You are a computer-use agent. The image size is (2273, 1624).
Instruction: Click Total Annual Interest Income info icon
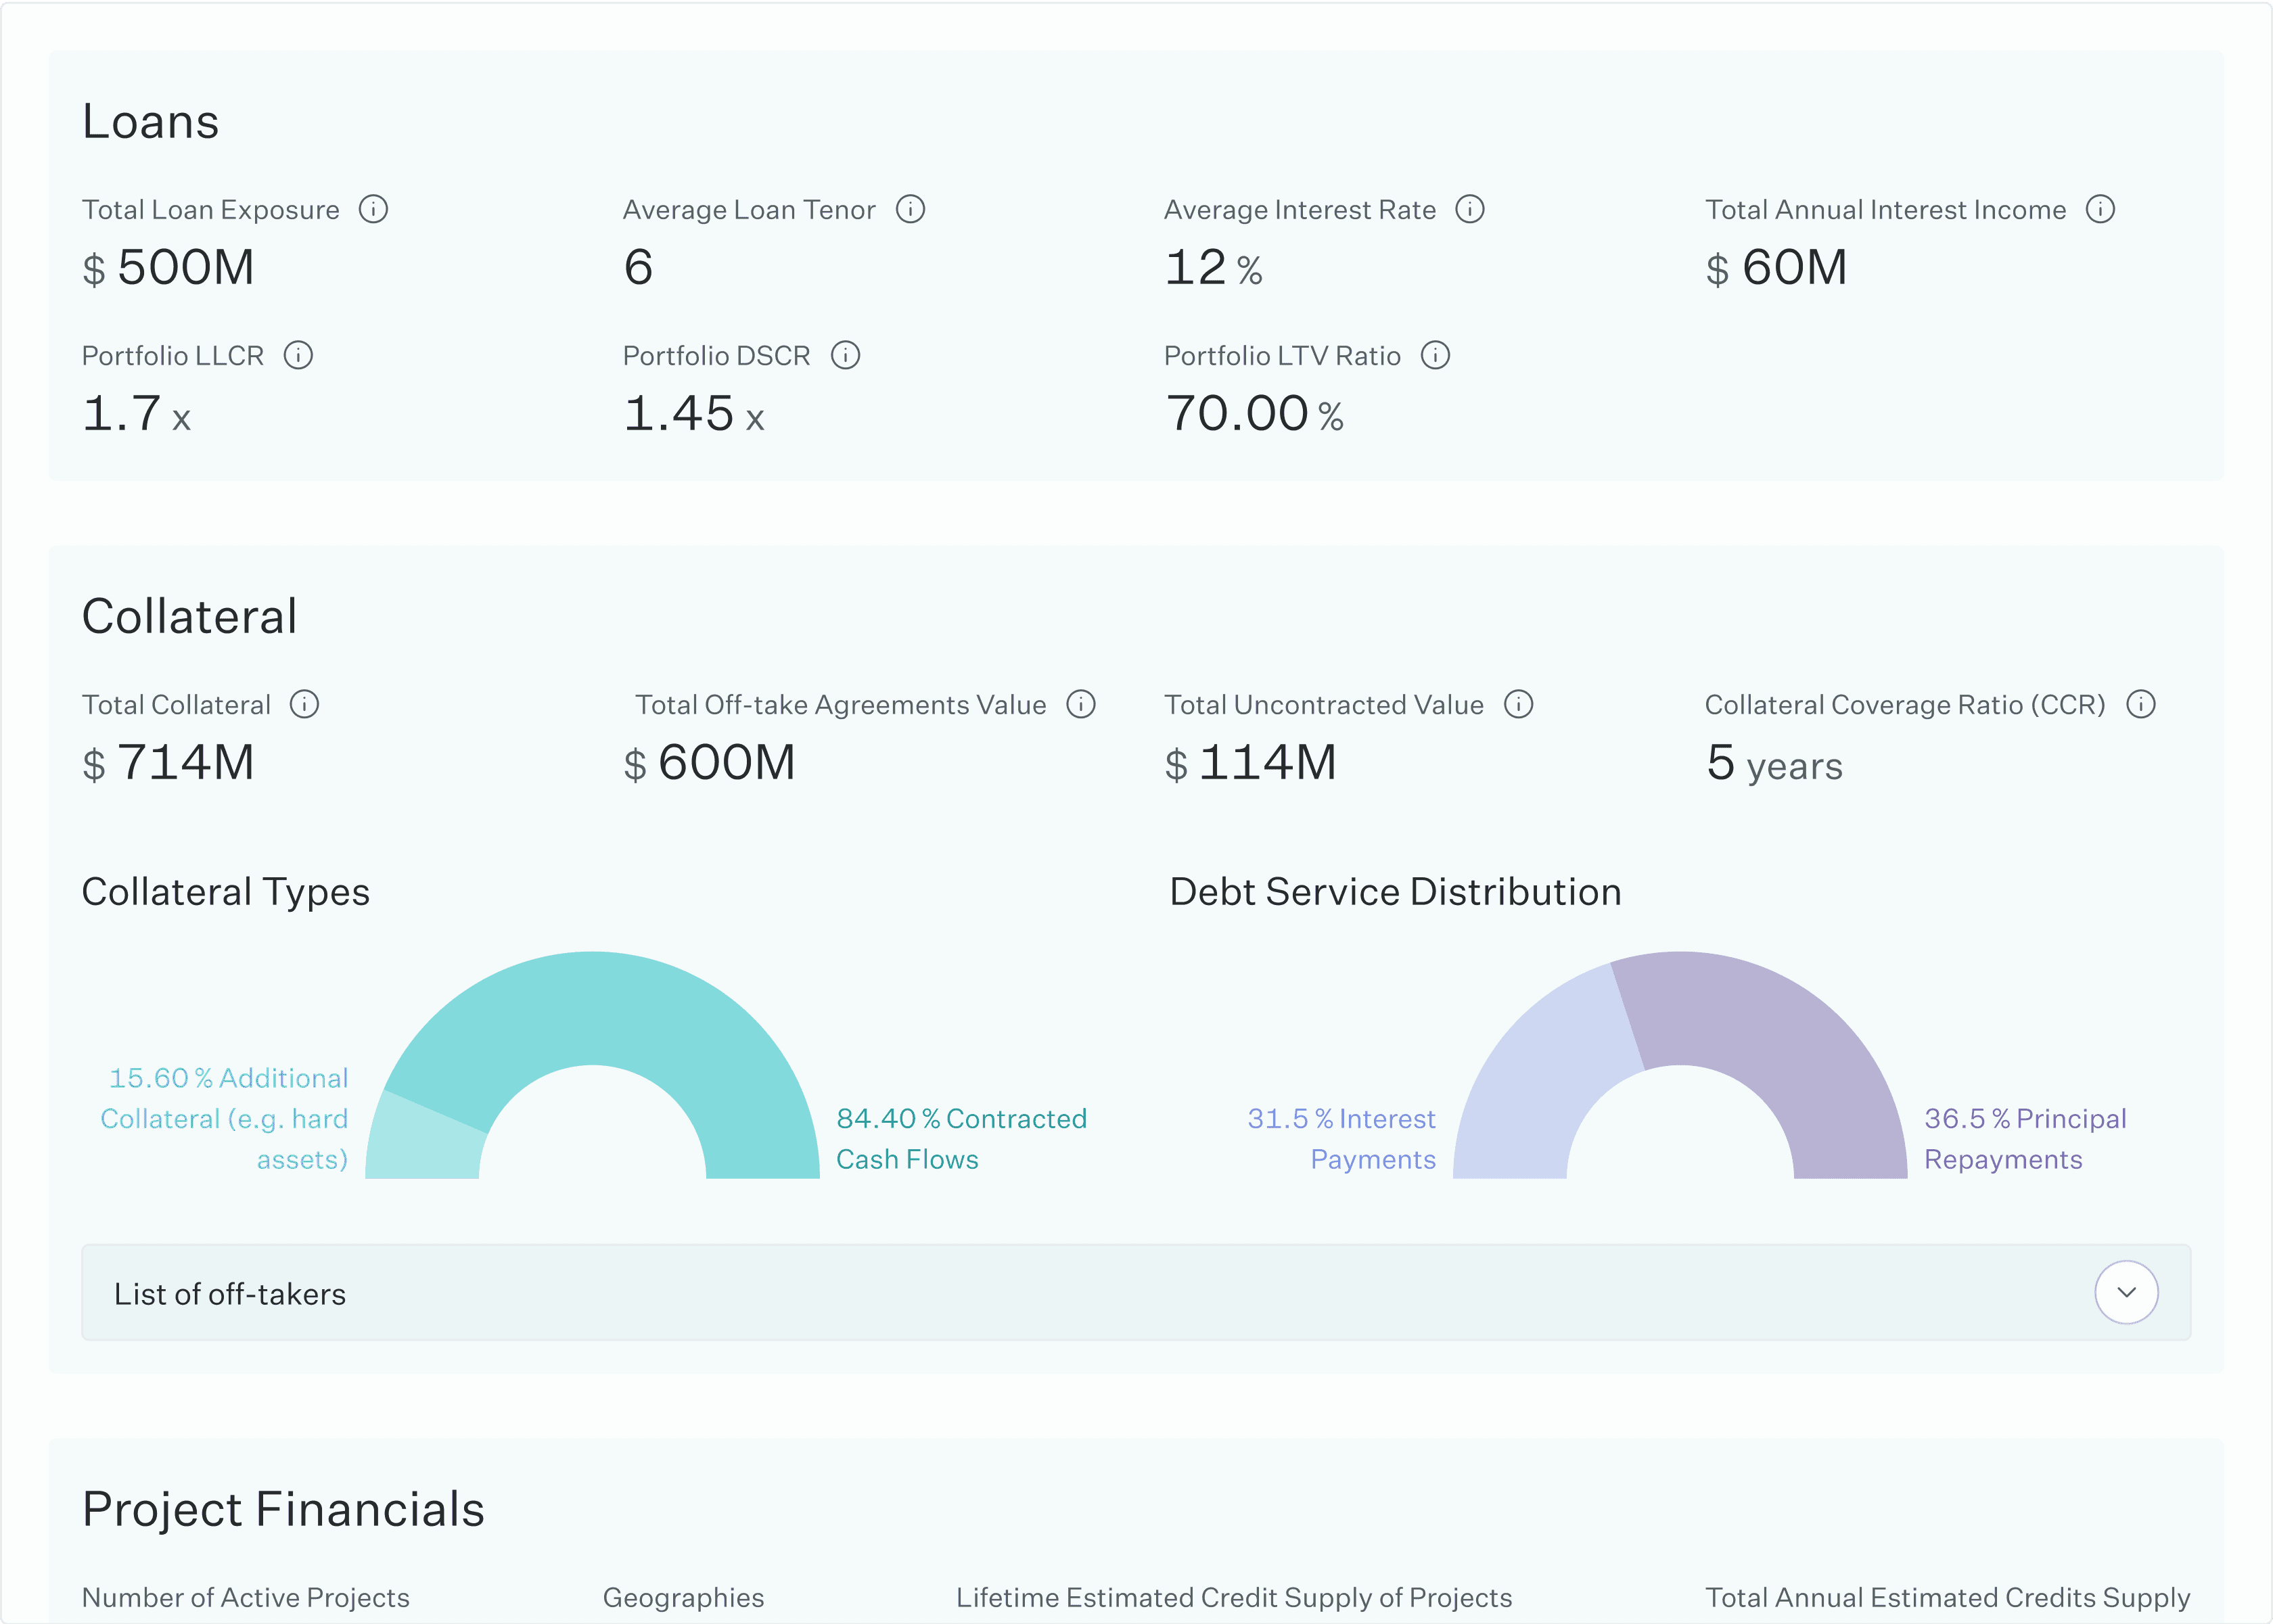2100,209
